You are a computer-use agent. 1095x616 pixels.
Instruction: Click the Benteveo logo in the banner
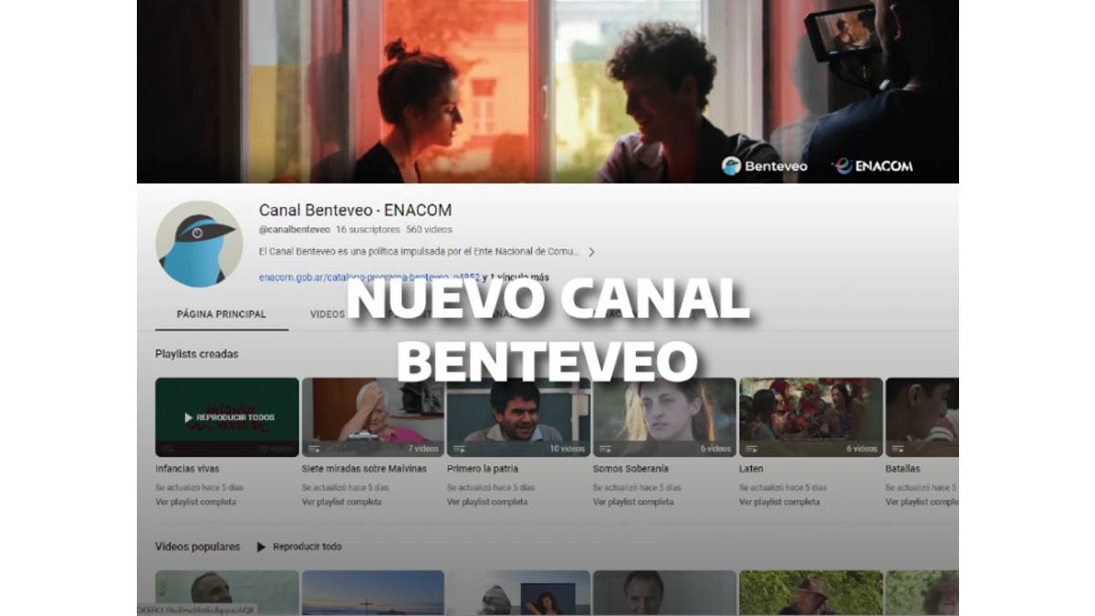765,166
